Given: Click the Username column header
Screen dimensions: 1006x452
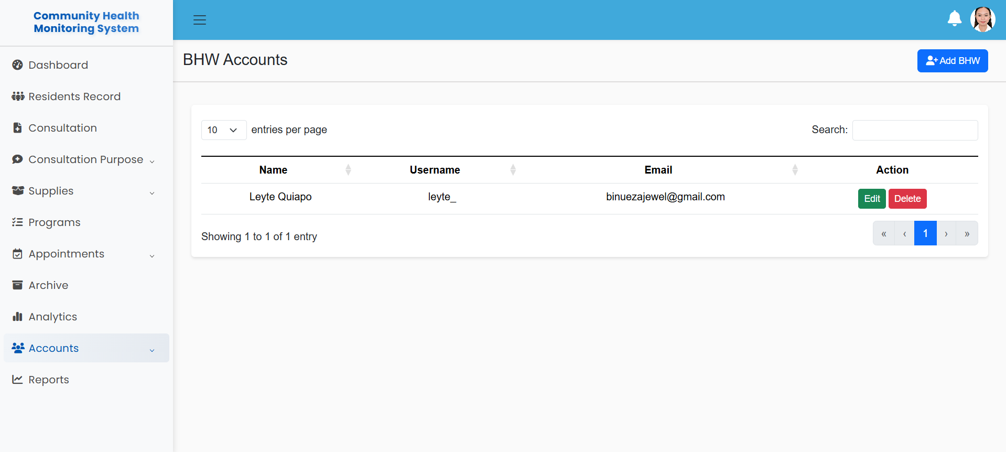Looking at the screenshot, I should (x=435, y=170).
